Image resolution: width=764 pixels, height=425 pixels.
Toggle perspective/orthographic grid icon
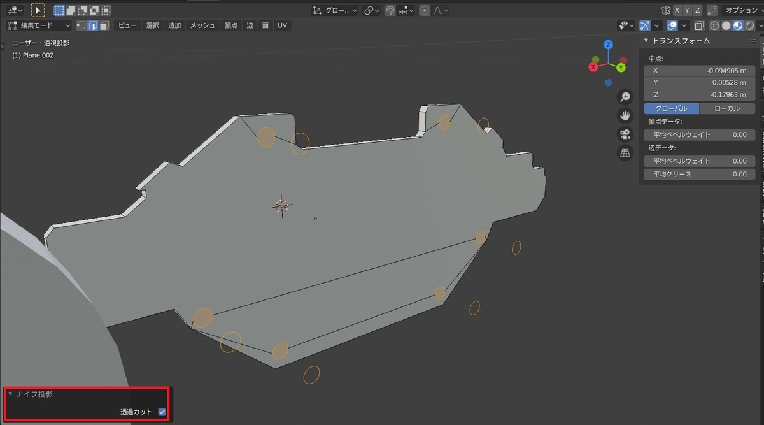[625, 152]
